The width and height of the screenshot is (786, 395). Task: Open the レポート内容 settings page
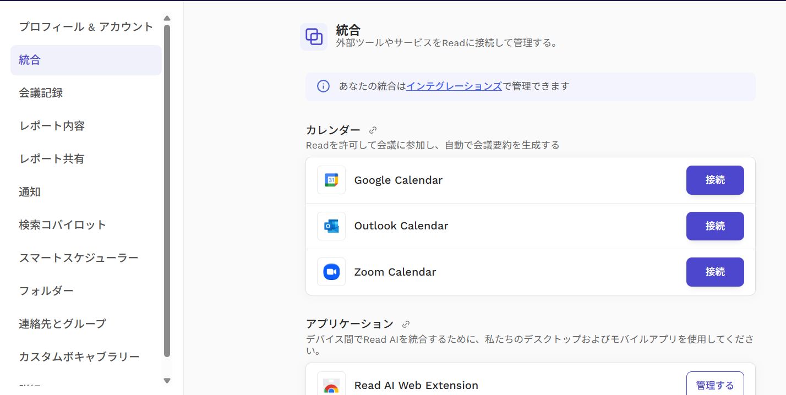pos(52,125)
